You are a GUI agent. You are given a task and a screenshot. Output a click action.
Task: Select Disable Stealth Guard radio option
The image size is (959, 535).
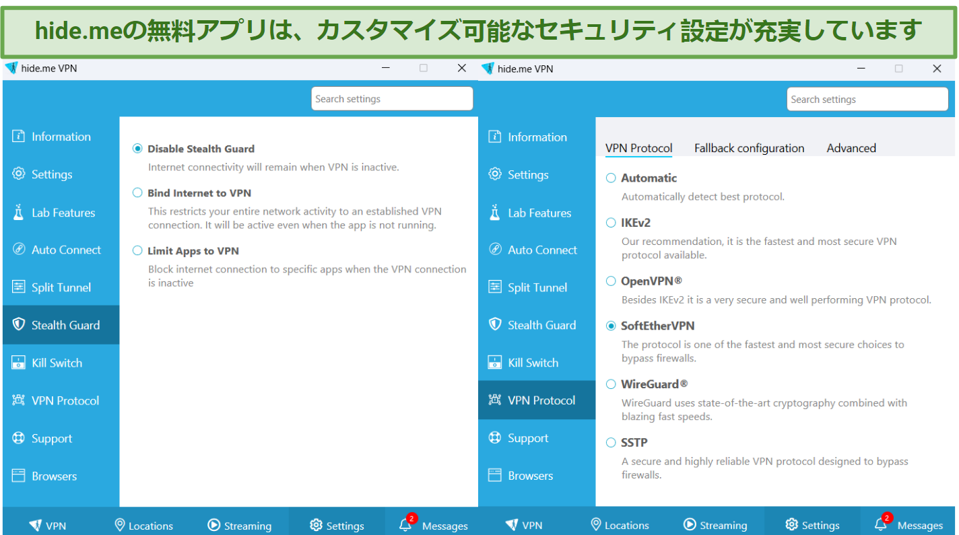click(x=137, y=149)
